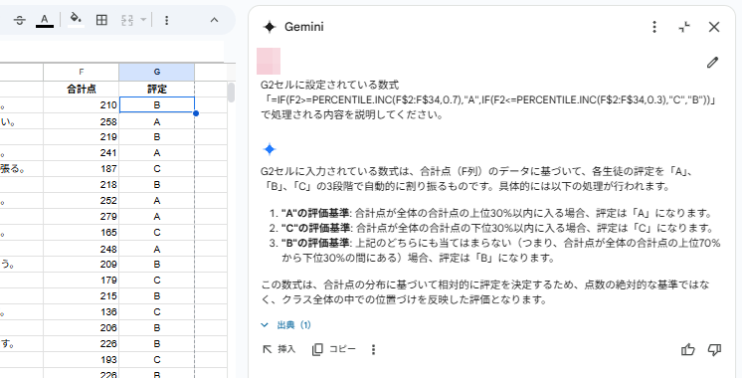Open Gemini panel more options menu
This screenshot has width=742, height=378.
point(654,27)
